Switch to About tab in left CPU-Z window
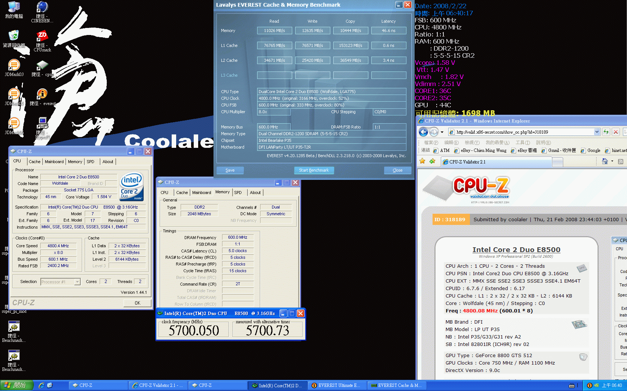 tap(108, 162)
